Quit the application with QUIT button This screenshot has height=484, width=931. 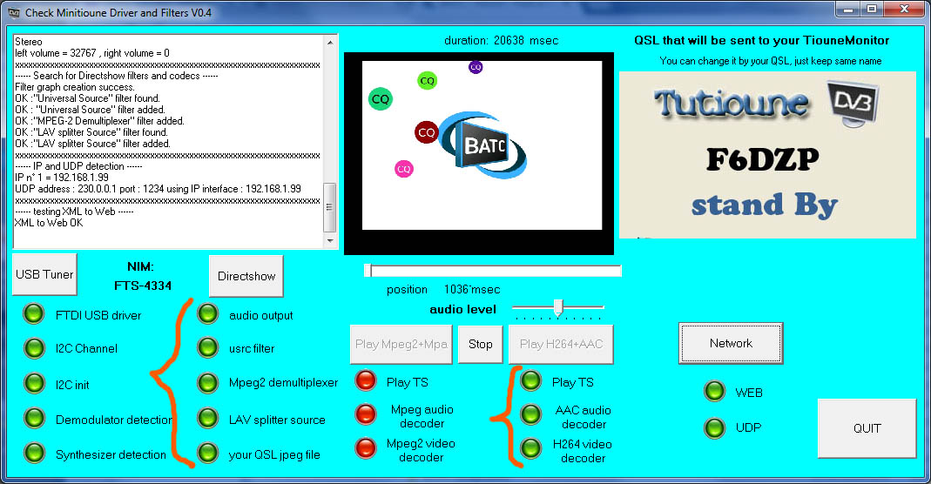(x=867, y=428)
